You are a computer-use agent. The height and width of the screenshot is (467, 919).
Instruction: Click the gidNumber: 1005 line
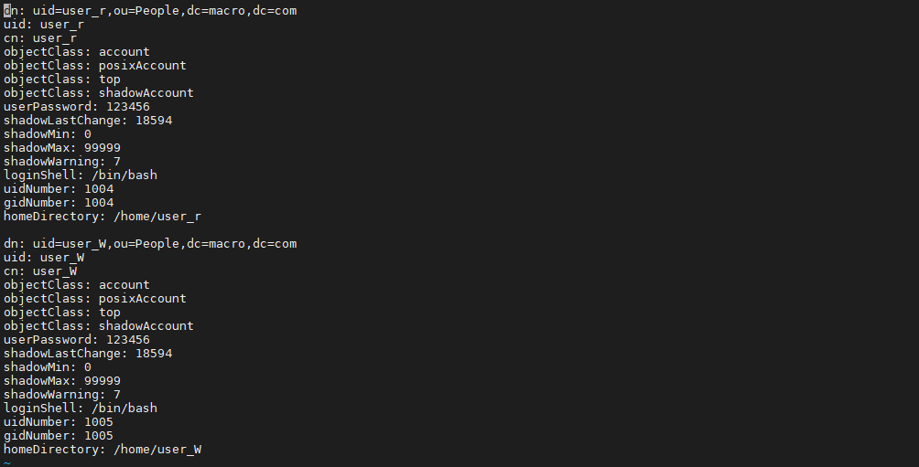point(59,435)
